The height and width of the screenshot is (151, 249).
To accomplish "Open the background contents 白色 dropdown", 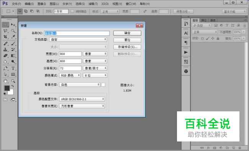I will click(x=80, y=85).
